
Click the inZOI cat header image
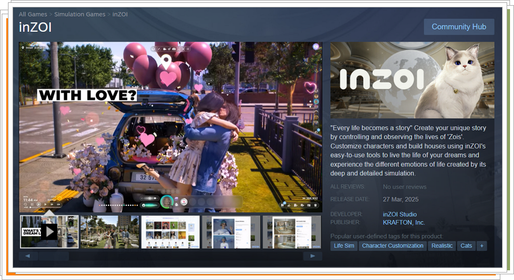(412, 80)
